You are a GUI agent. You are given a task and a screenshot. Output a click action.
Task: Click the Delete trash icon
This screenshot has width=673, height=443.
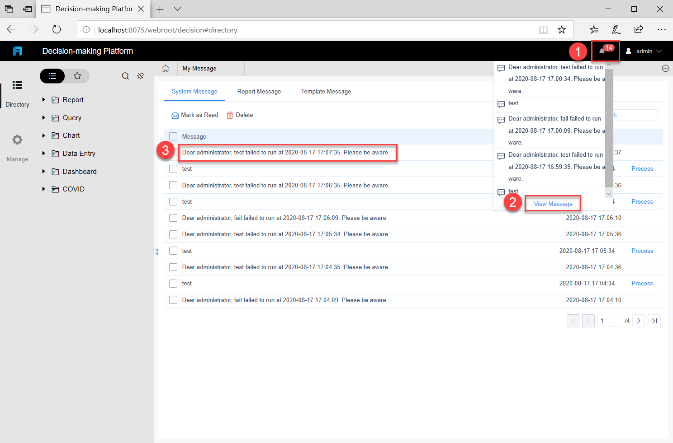click(x=230, y=115)
